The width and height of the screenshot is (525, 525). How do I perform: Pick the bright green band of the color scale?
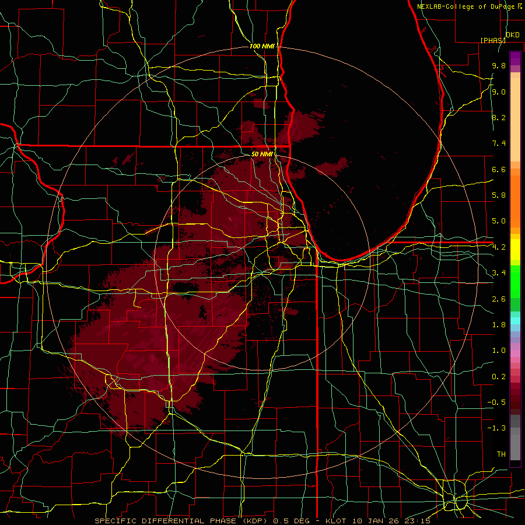(515, 282)
